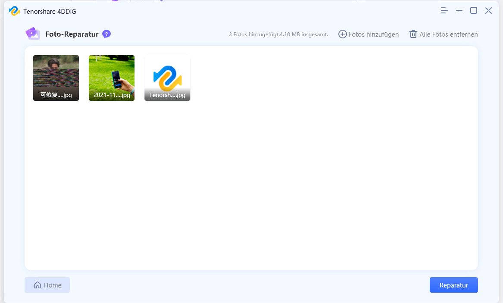Maximize the 4DDiG window
Viewport: 503px width, 303px height.
(x=474, y=11)
